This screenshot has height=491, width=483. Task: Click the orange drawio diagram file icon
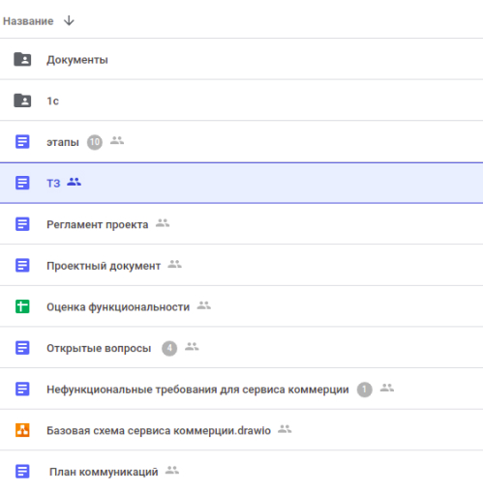22,430
